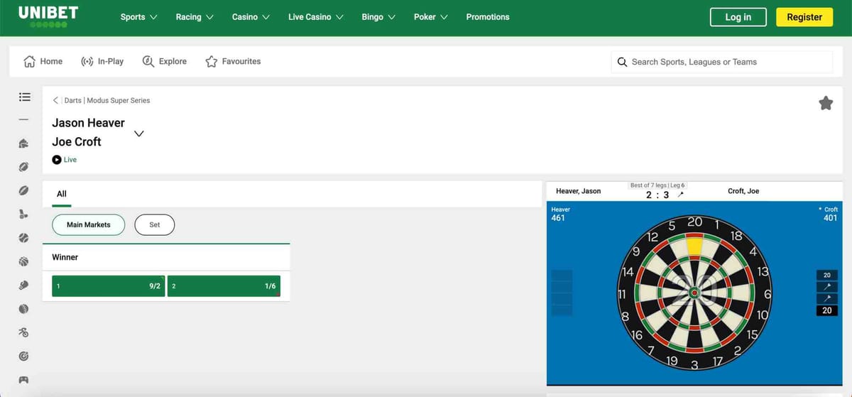The image size is (852, 397).
Task: Focus the Search Sports, Leagues or Teams field
Action: pos(721,62)
